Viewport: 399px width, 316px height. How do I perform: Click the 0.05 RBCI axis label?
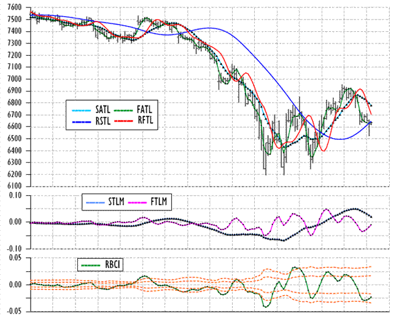click(x=15, y=258)
